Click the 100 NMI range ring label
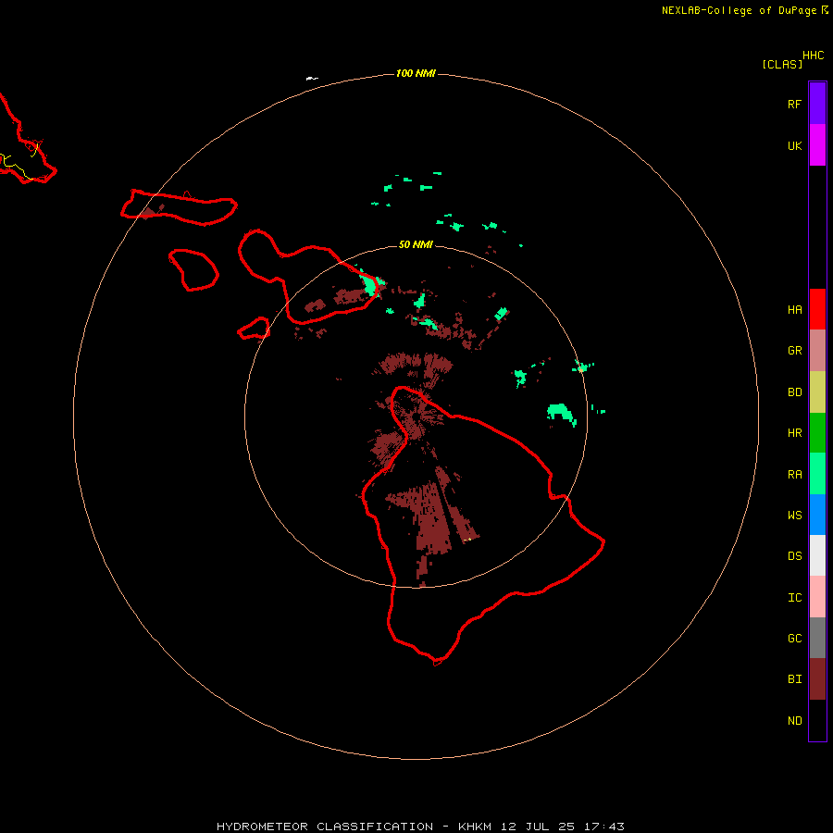Image resolution: width=833 pixels, height=833 pixels. pyautogui.click(x=416, y=73)
